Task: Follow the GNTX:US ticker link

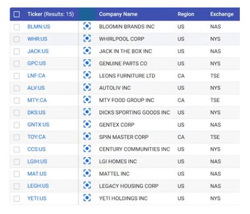Action: point(38,125)
